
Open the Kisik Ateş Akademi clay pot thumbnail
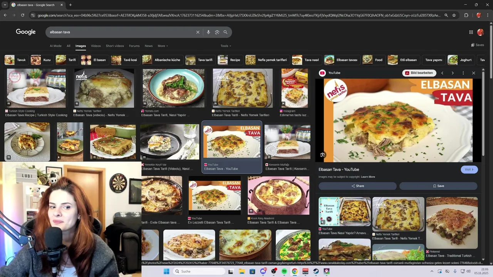click(x=278, y=195)
